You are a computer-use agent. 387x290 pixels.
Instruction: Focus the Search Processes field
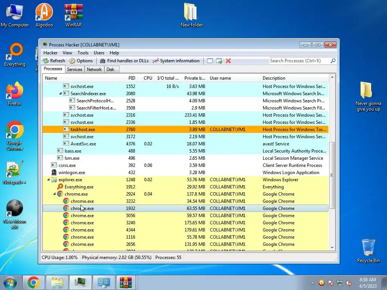tap(300, 61)
